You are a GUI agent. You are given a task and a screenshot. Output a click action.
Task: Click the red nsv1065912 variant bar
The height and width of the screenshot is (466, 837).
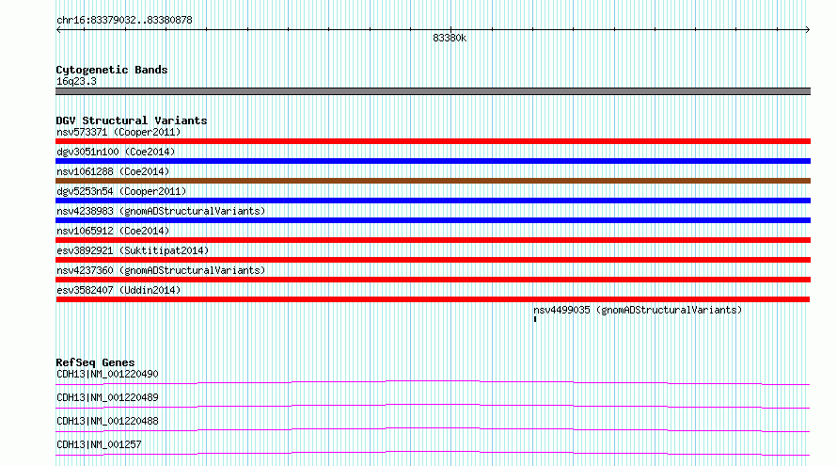pyautogui.click(x=433, y=240)
